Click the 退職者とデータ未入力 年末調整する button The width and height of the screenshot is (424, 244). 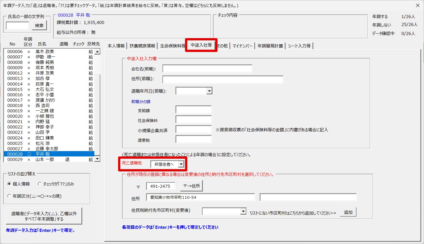coord(44,216)
